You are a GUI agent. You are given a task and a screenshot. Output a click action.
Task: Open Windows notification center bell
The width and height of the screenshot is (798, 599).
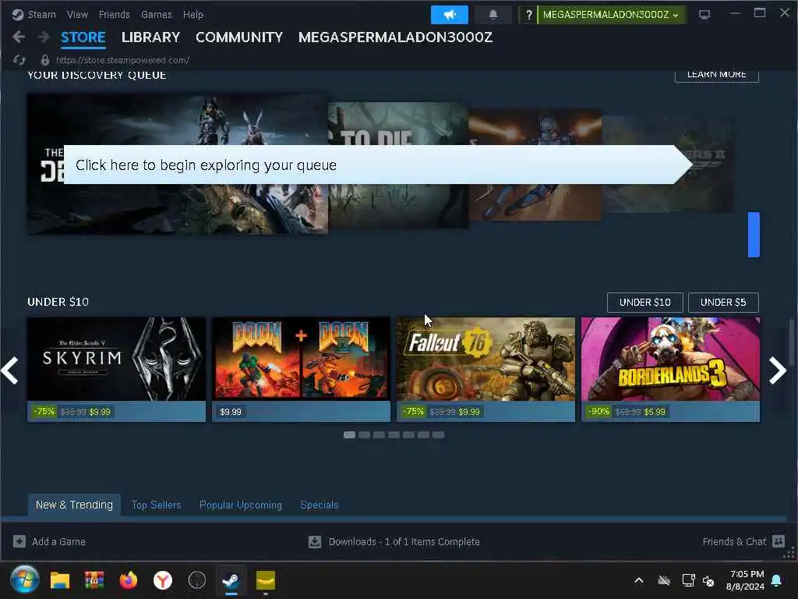[777, 580]
